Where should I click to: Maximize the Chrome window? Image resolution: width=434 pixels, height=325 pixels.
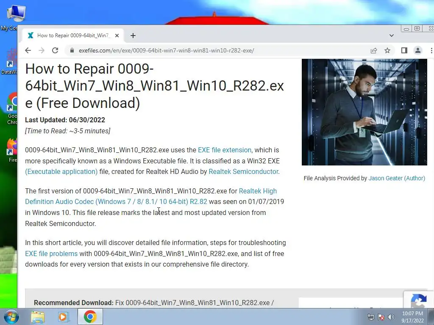[x=417, y=28]
